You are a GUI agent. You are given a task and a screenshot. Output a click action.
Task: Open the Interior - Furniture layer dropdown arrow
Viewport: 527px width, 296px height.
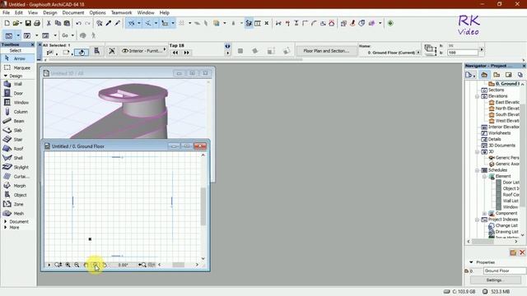click(x=165, y=50)
